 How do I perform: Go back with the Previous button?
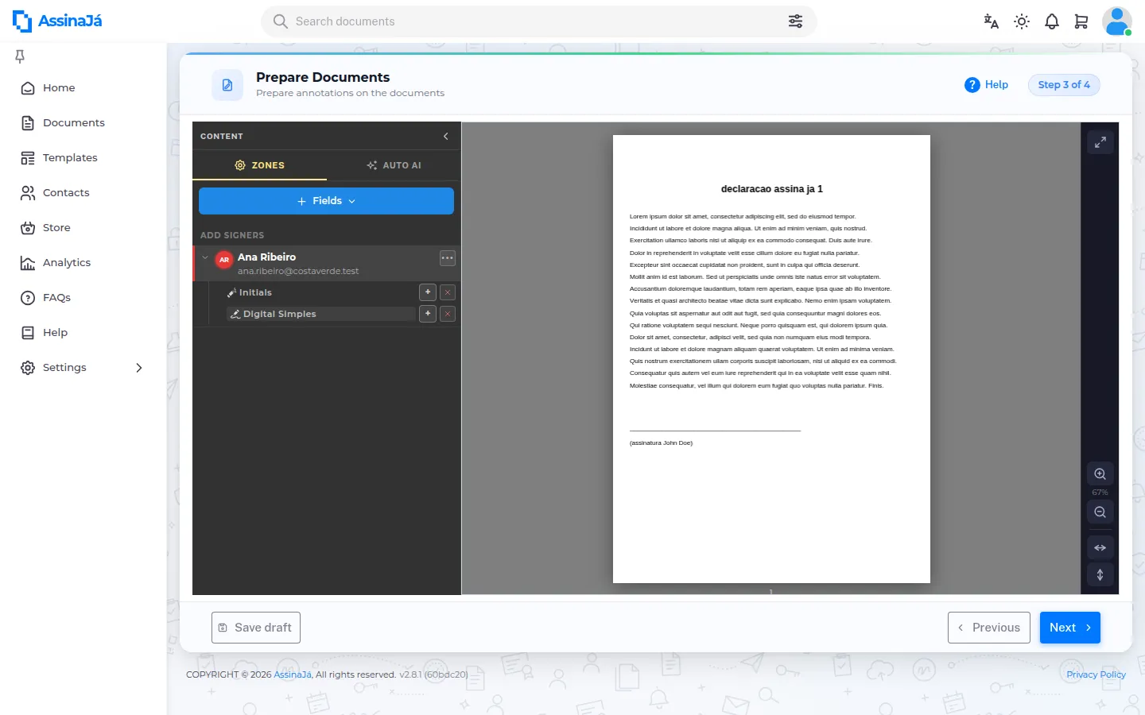point(989,628)
